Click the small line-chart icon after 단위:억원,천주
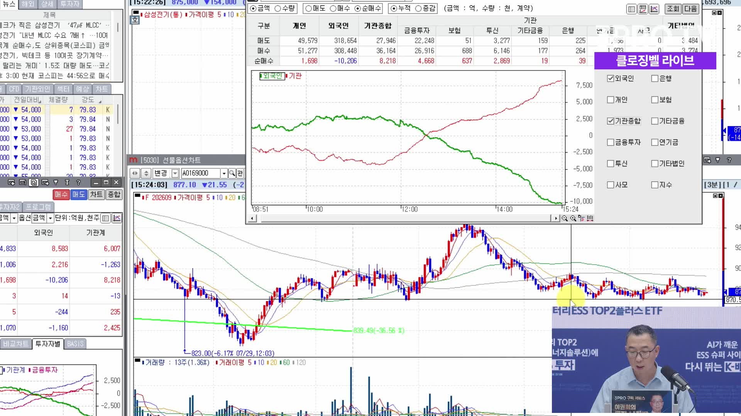The height and width of the screenshot is (416, 741). point(117,218)
